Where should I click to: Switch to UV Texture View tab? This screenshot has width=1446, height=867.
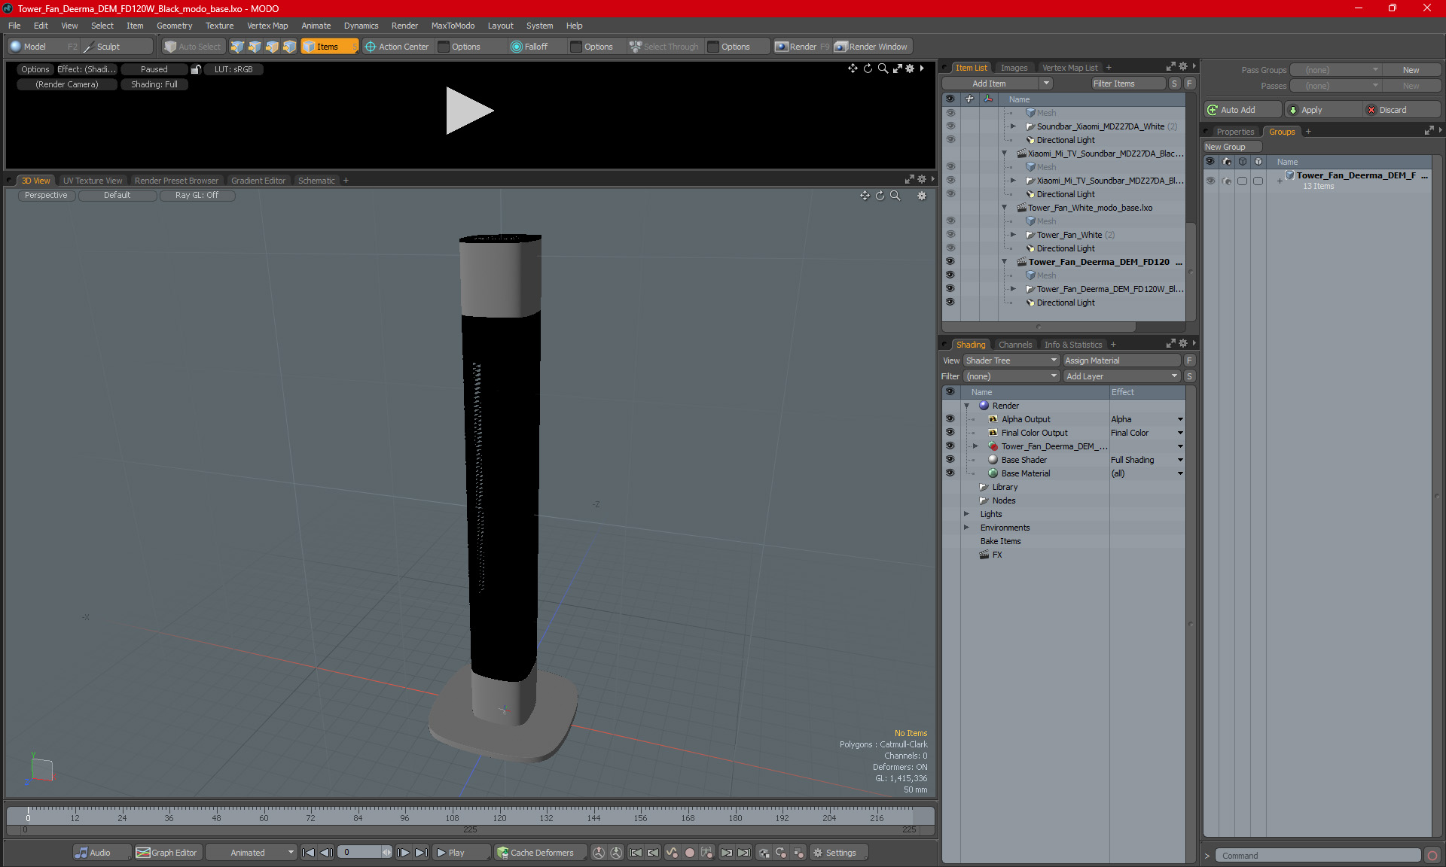[93, 181]
